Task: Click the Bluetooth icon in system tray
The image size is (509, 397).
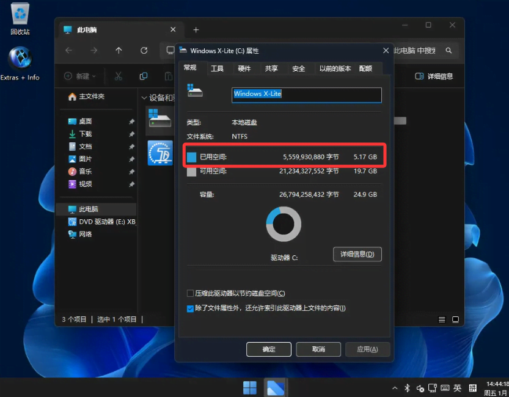Action: [x=408, y=388]
